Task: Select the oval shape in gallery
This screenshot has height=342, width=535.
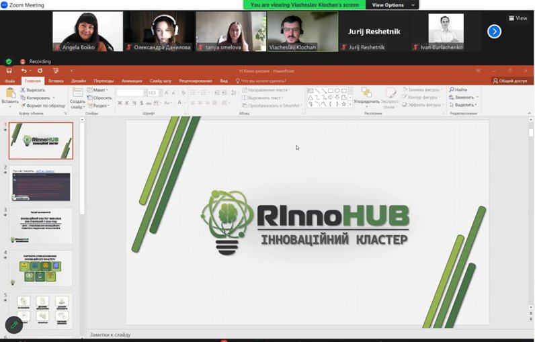Action: pos(337,91)
